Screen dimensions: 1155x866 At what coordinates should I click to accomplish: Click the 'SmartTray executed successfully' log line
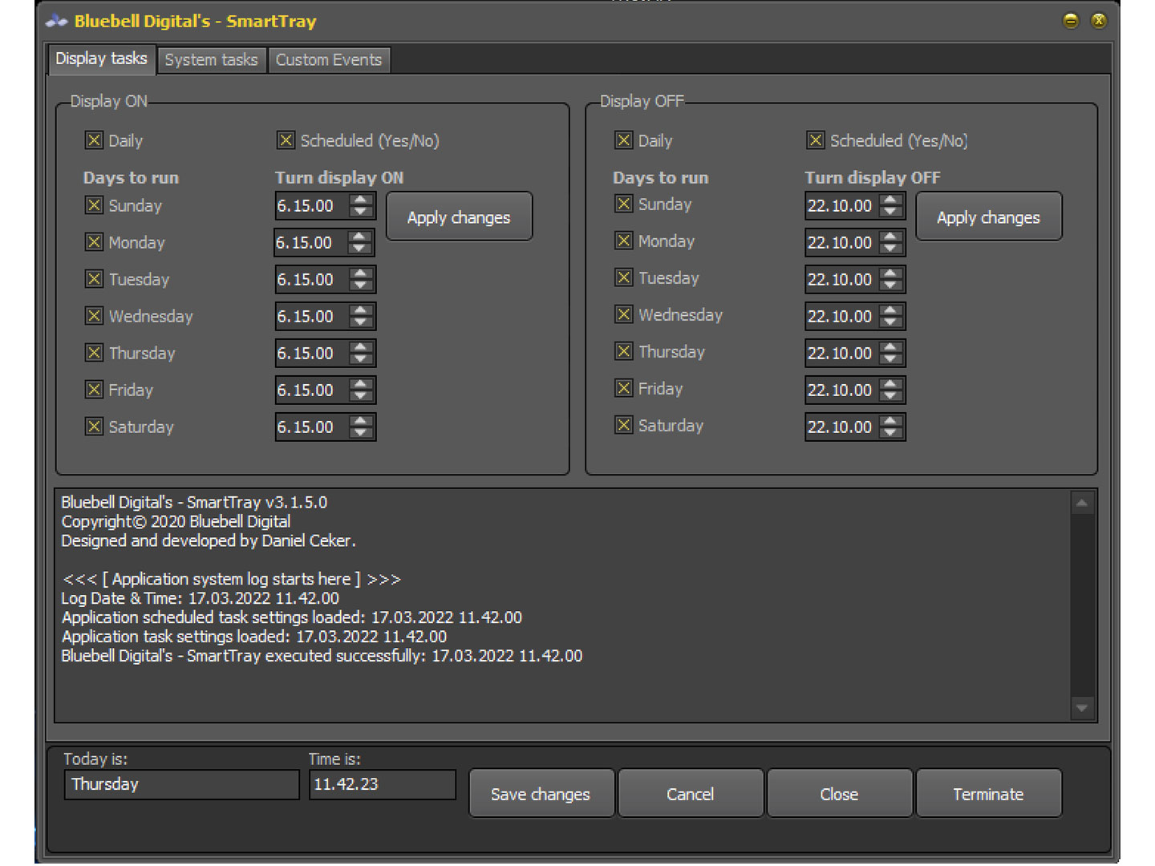pyautogui.click(x=322, y=656)
